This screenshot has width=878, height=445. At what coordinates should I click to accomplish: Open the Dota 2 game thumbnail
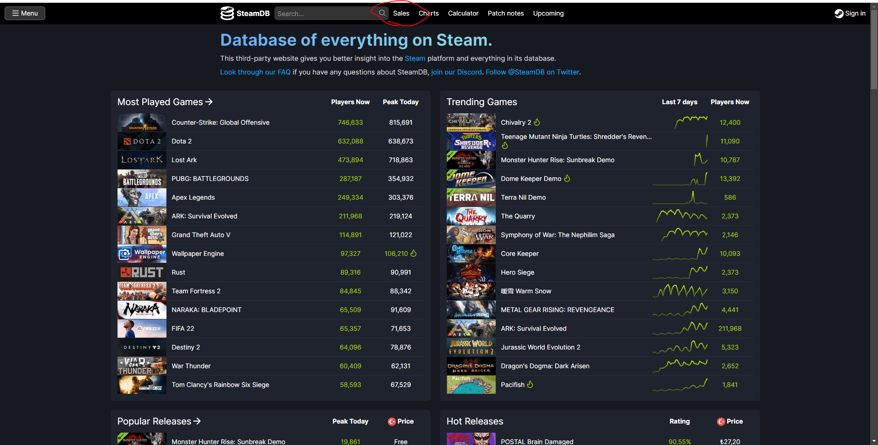click(x=142, y=141)
